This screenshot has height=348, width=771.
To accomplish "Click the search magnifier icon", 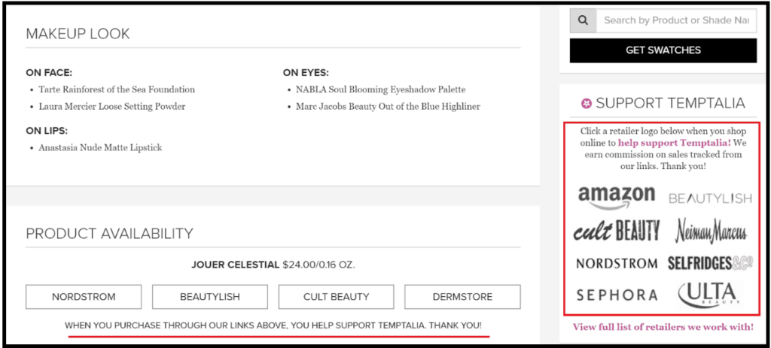I will (x=584, y=21).
